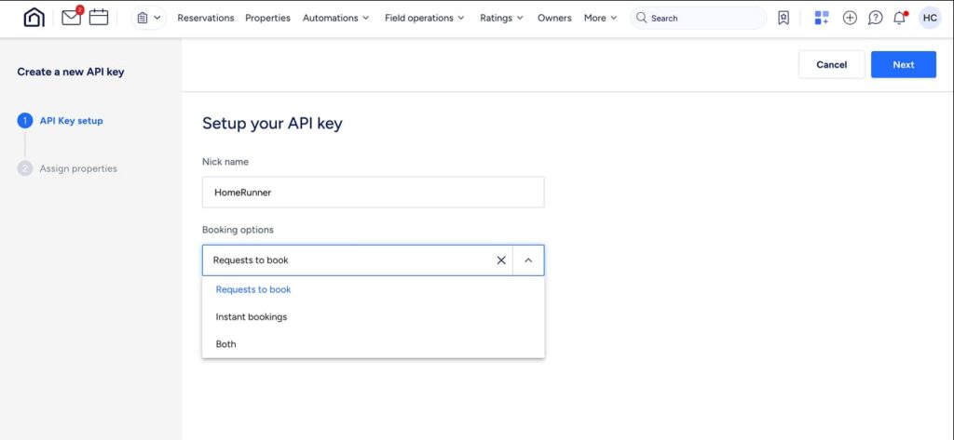Open the bookmark star icon
The image size is (954, 440).
tap(784, 19)
